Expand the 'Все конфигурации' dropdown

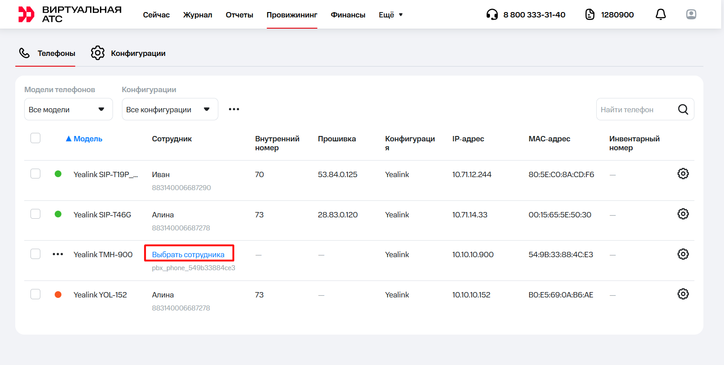tap(169, 110)
